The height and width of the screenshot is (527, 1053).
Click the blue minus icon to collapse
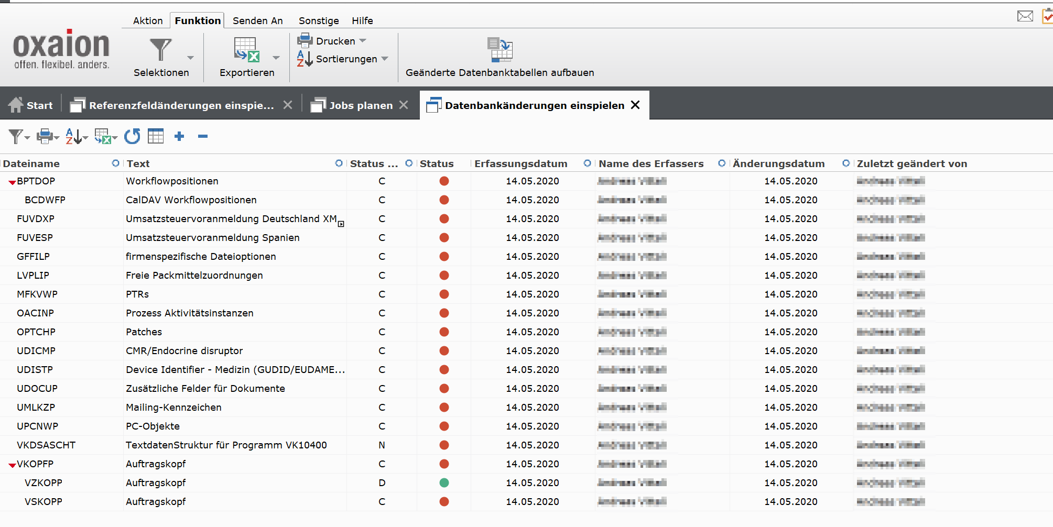[x=203, y=137]
